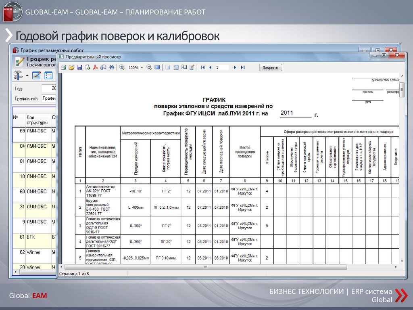Open the 100% zoom level dropdown
The width and height of the screenshot is (413, 310).
click(142, 67)
